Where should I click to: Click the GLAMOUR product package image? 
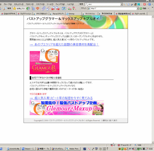point(44,61)
